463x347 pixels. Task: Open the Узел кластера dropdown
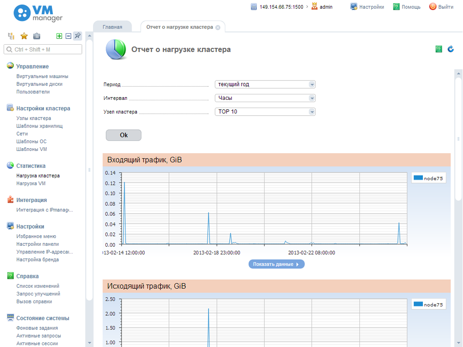tap(265, 112)
